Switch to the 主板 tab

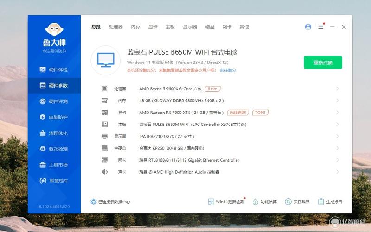[170, 27]
